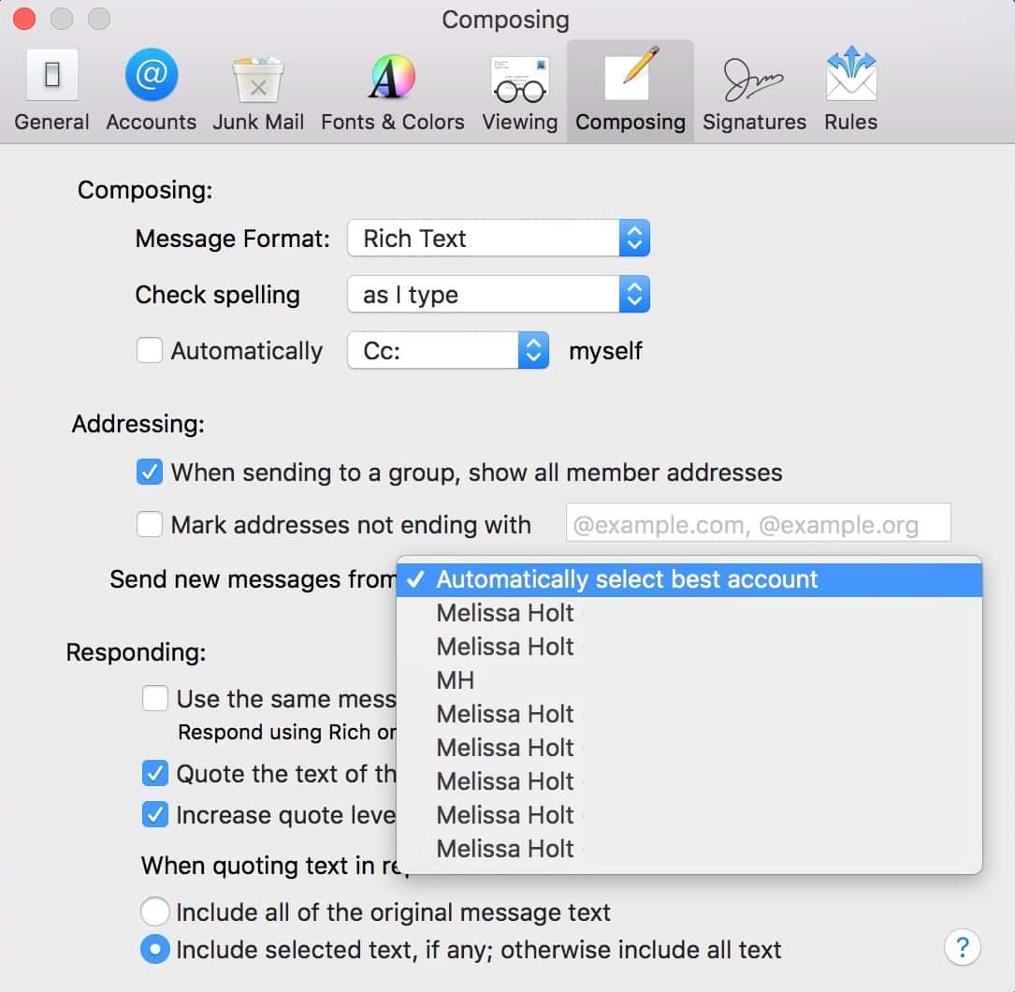
Task: Enable the Automatically Cc myself checkbox
Action: [x=150, y=351]
